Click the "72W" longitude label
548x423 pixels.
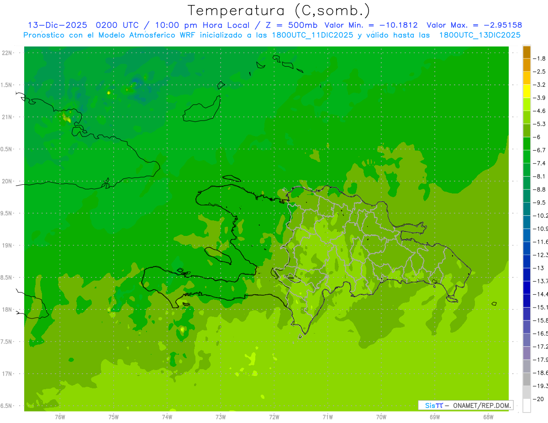(x=274, y=417)
